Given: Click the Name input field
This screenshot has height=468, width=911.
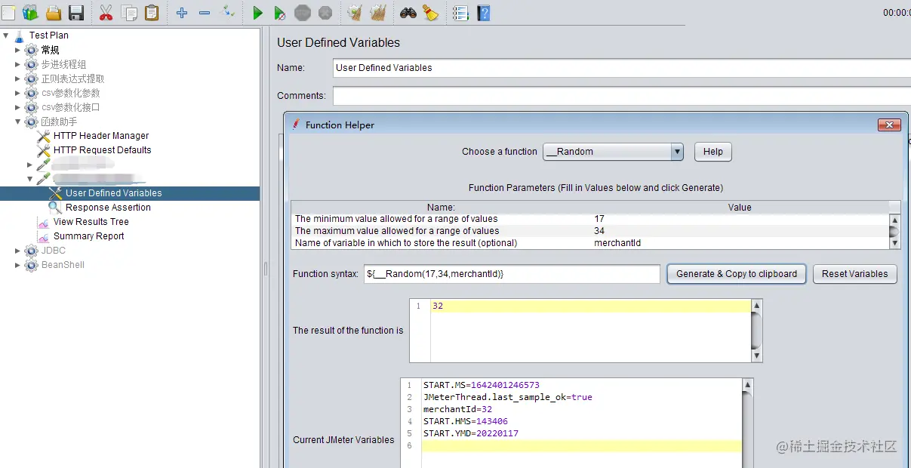Looking at the screenshot, I should (622, 68).
